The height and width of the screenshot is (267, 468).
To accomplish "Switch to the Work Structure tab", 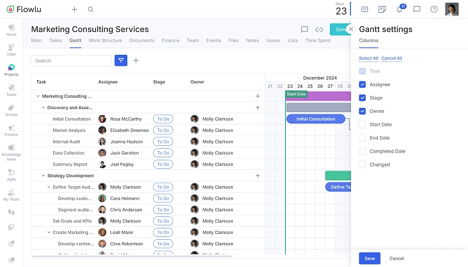I will click(x=105, y=40).
